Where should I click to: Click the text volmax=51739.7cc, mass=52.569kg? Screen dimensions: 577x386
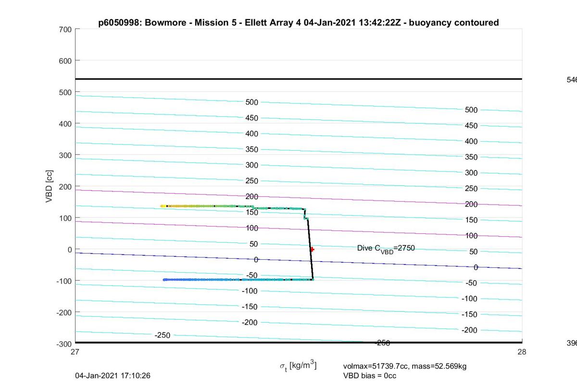click(405, 366)
